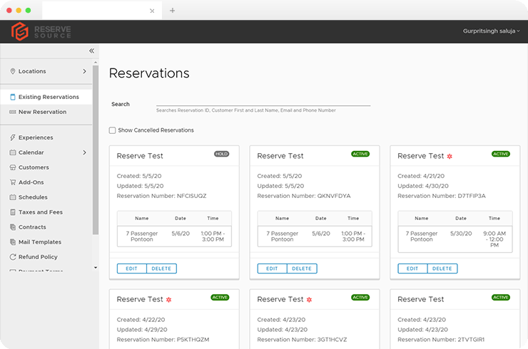Click text 'Reservation Number: 2TVTGIR1'
Viewport: 528px width, 349px height.
point(441,340)
